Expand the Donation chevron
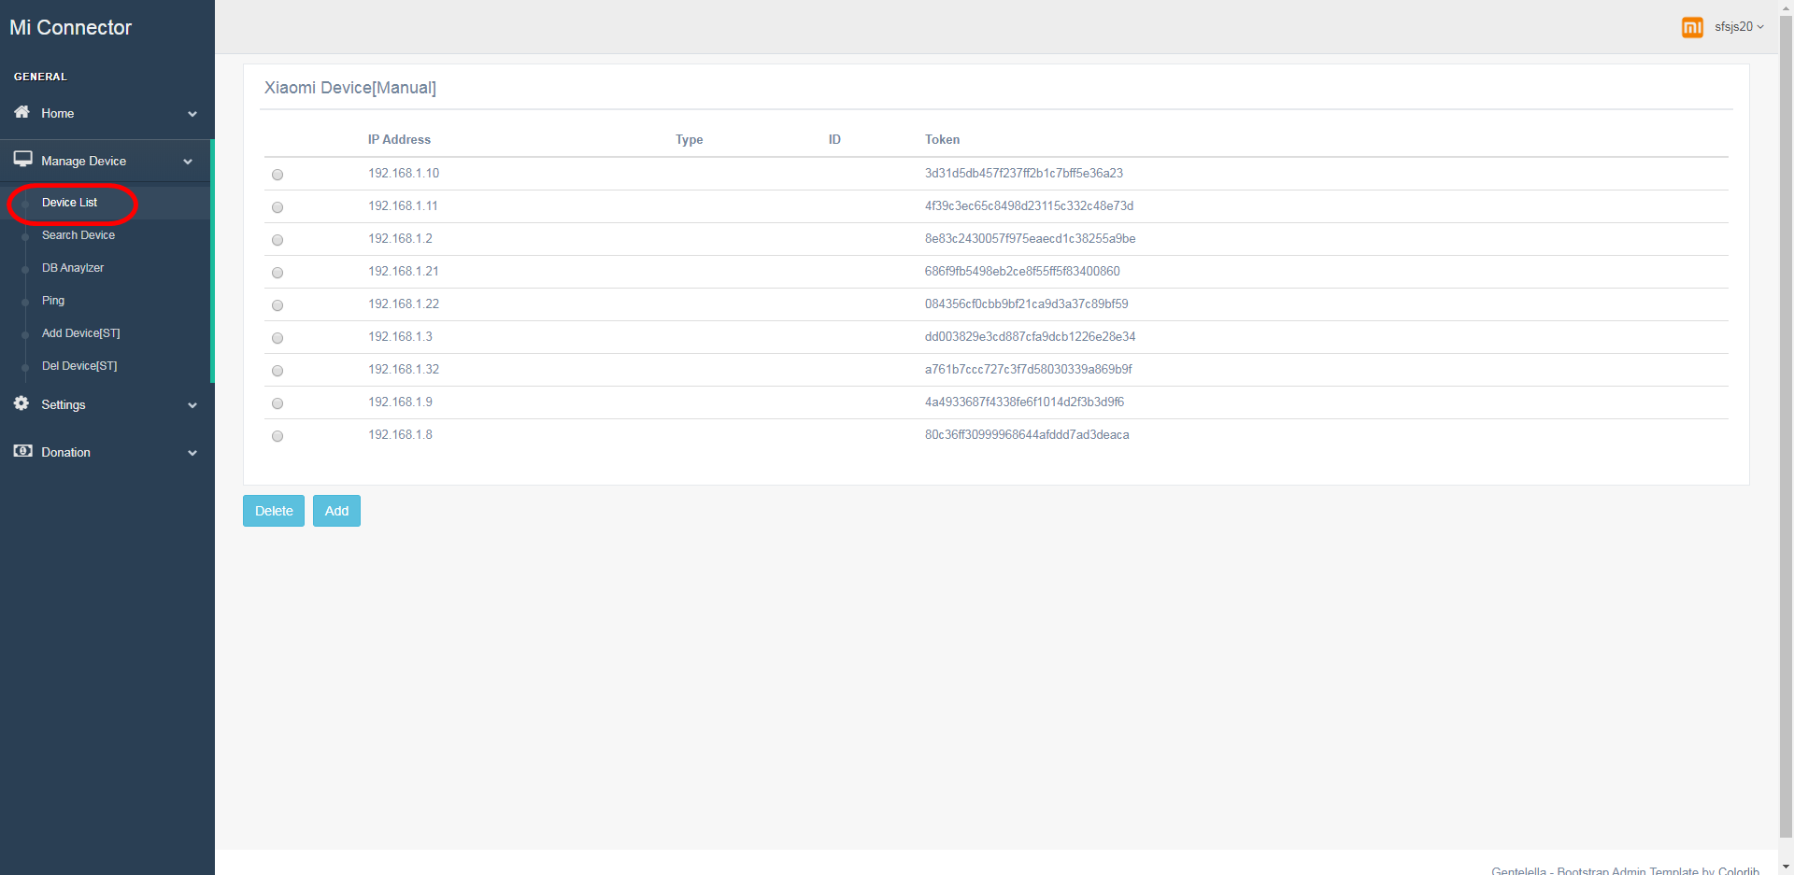The height and width of the screenshot is (875, 1794). pos(192,453)
